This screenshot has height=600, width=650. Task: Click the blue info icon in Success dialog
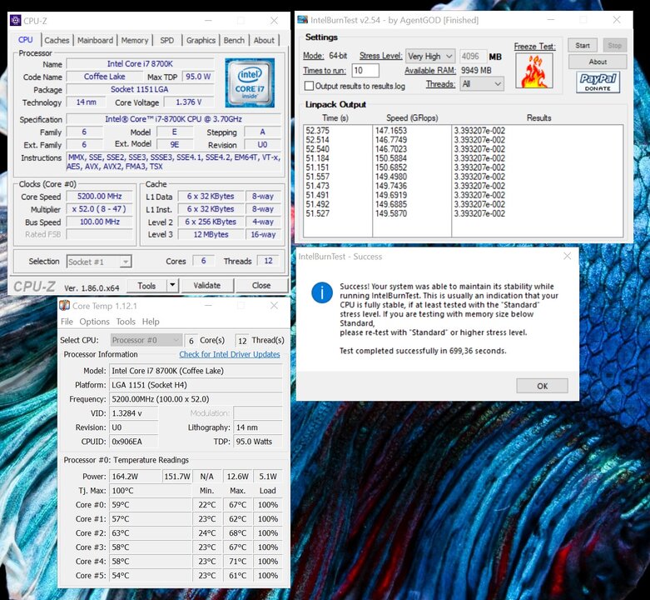click(322, 292)
